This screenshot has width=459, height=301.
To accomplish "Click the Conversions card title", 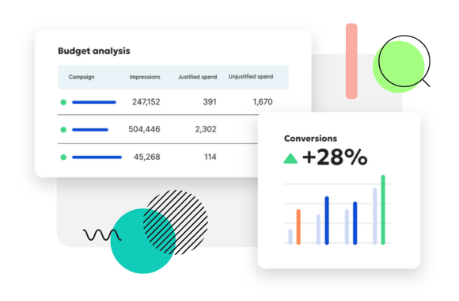I will pos(310,139).
